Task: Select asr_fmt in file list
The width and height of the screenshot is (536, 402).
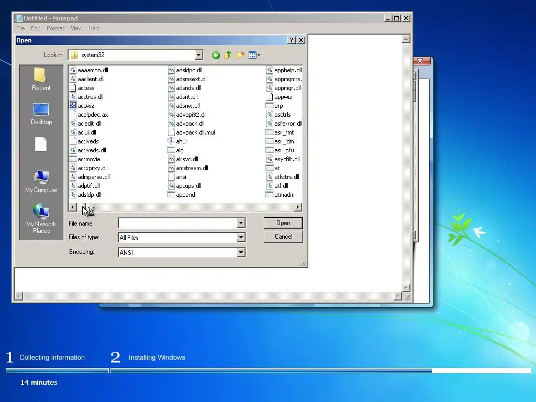Action: coord(280,132)
